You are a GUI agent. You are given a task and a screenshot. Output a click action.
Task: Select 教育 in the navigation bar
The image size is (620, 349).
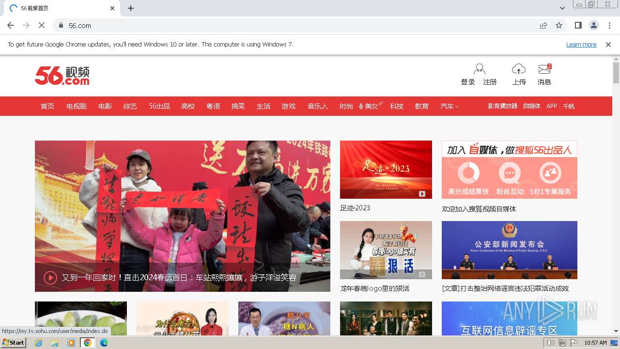pos(422,106)
